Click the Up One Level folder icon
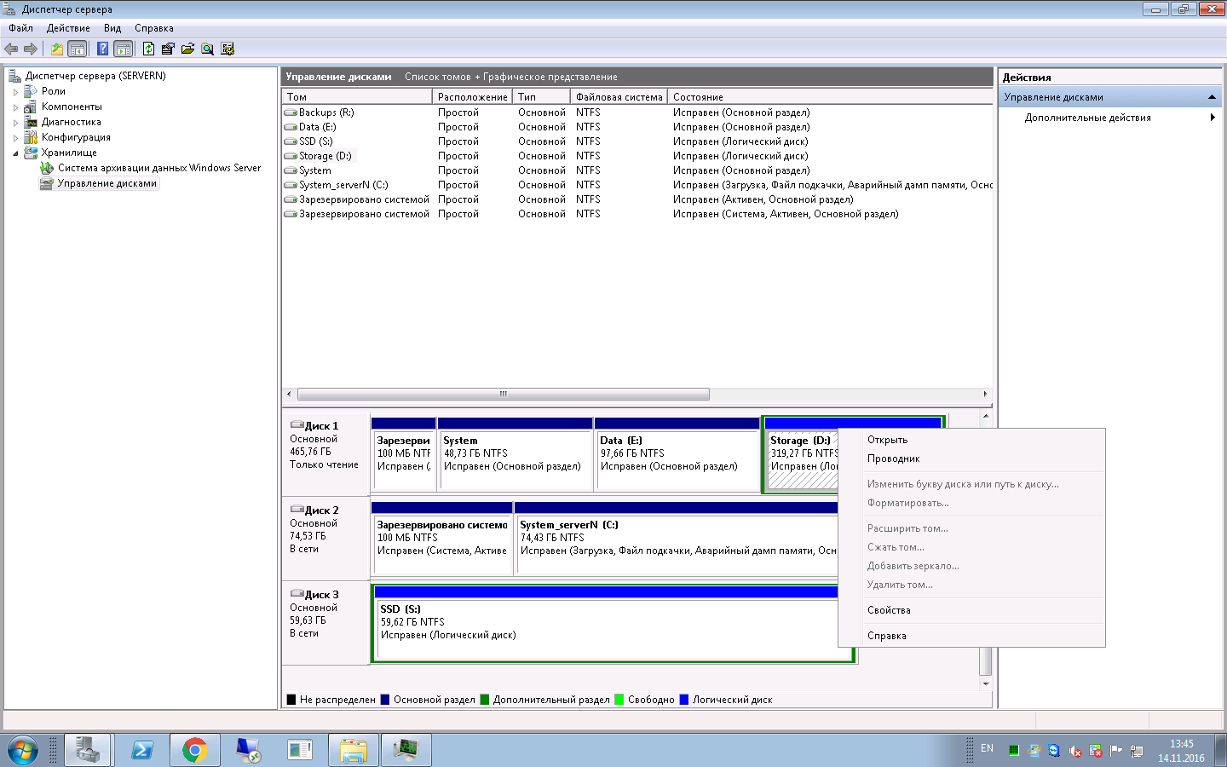This screenshot has width=1227, height=767. (56, 49)
